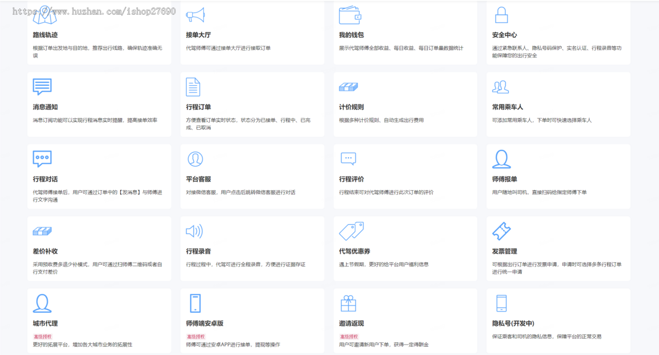Viewport: 659px width, 355px height.
Task: Click the 隐私号(开发中) heading
Action: [x=513, y=324]
